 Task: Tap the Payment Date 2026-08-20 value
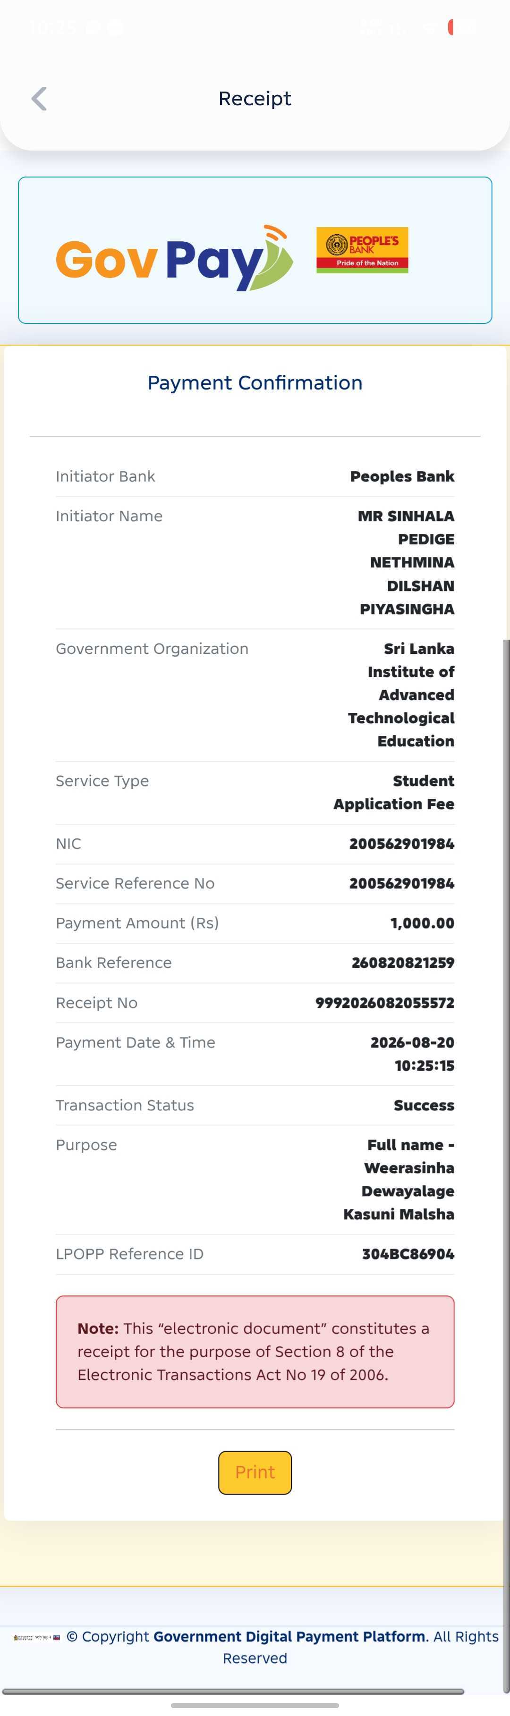[x=412, y=1042]
